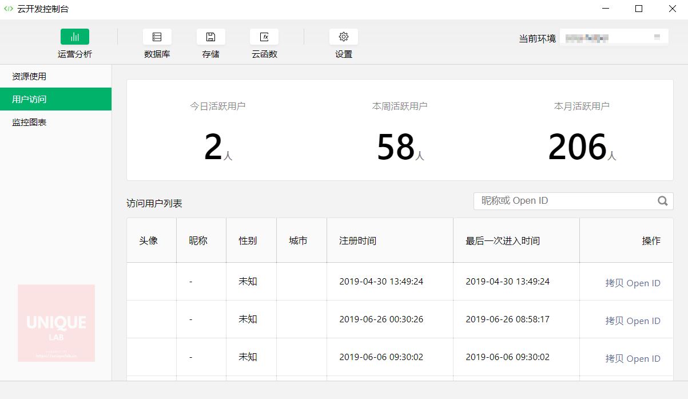Select 监控图表 in the sidebar
The width and height of the screenshot is (688, 399).
pos(29,122)
